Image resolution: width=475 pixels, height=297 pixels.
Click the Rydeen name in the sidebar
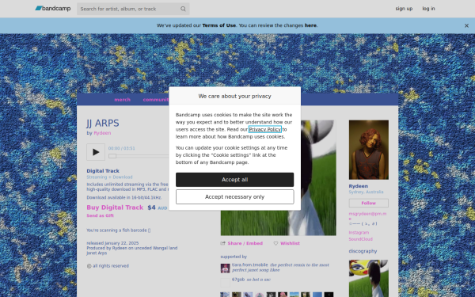[358, 186]
